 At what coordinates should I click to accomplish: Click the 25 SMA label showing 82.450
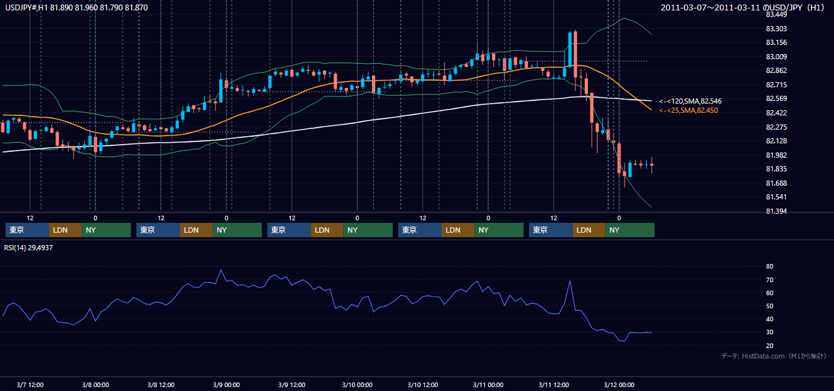pos(688,110)
